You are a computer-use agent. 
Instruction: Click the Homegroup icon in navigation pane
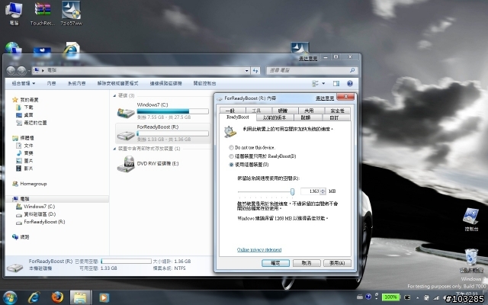[x=15, y=184]
